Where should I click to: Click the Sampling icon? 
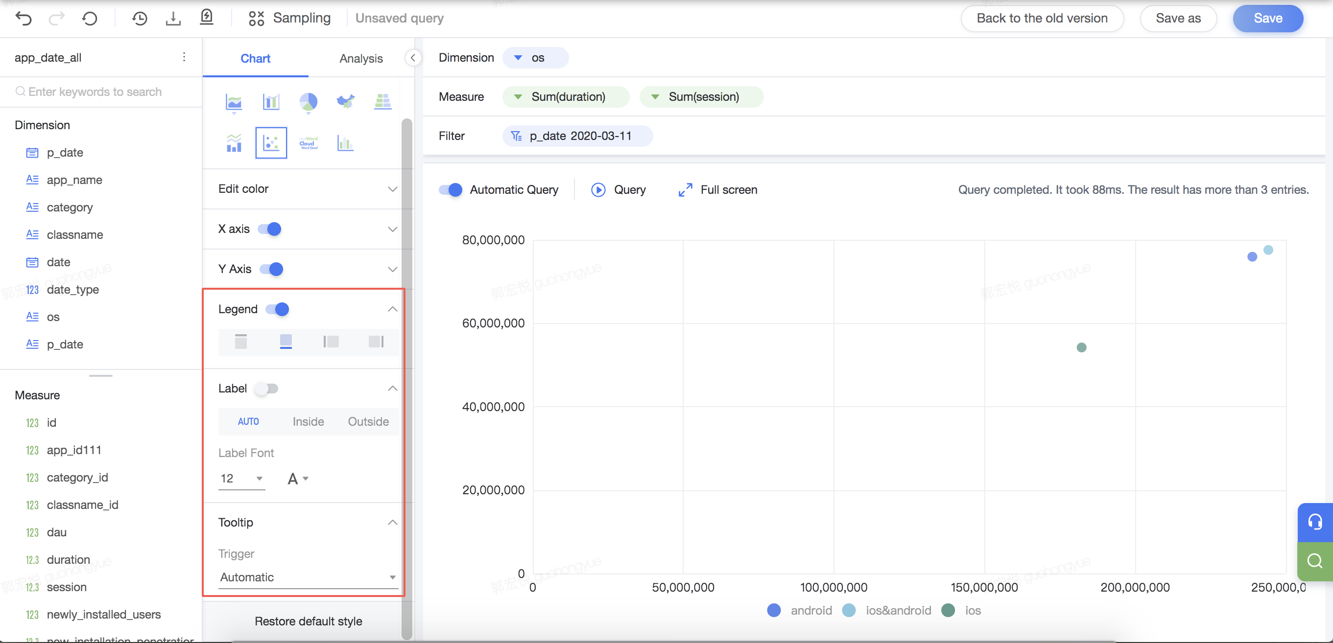(x=256, y=19)
